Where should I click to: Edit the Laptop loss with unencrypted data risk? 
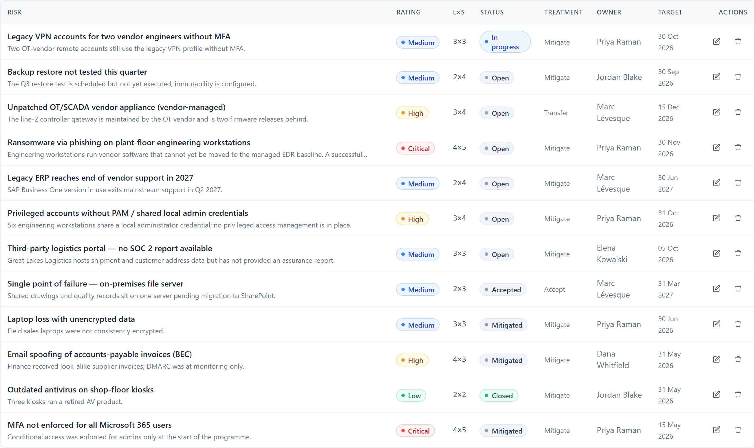point(716,324)
